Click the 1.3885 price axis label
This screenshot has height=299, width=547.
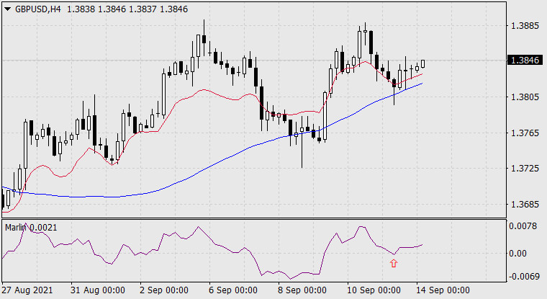pos(523,26)
